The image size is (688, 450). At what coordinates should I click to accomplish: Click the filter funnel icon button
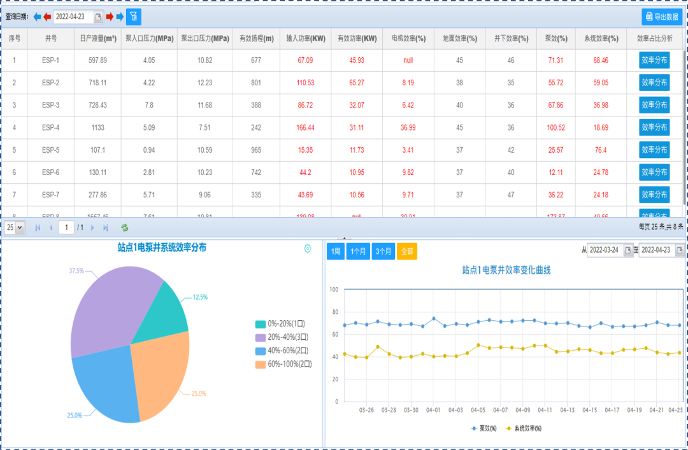tap(134, 17)
